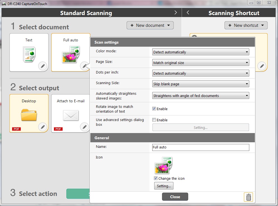
Task: Delete this document with the trash icon
Action: tap(248, 197)
